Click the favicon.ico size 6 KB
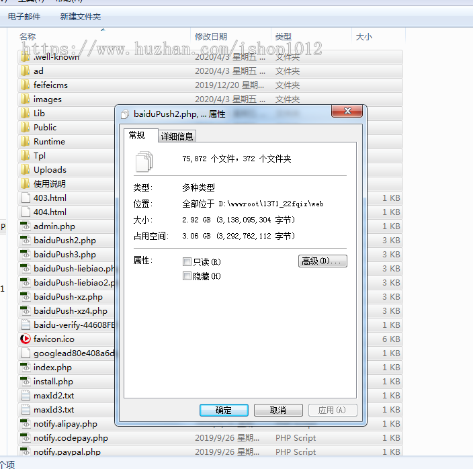This screenshot has width=473, height=469. tap(391, 339)
